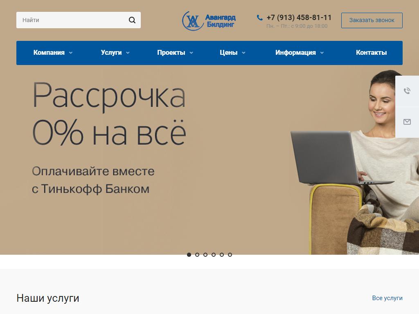
Task: Focus the Найти search field
Action: [x=72, y=20]
